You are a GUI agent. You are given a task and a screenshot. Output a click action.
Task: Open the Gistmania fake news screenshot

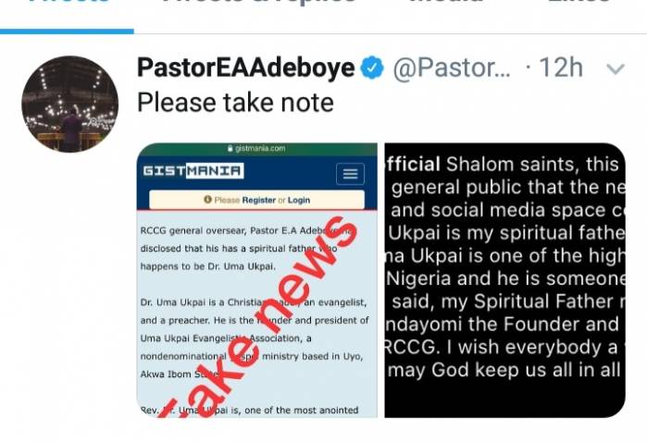click(x=256, y=280)
